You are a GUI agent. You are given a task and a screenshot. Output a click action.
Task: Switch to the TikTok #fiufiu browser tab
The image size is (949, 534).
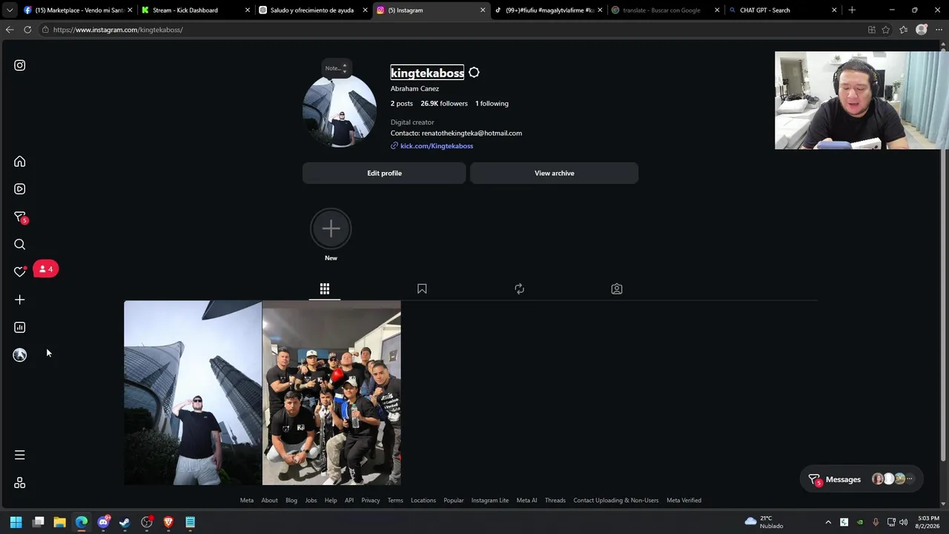click(548, 10)
